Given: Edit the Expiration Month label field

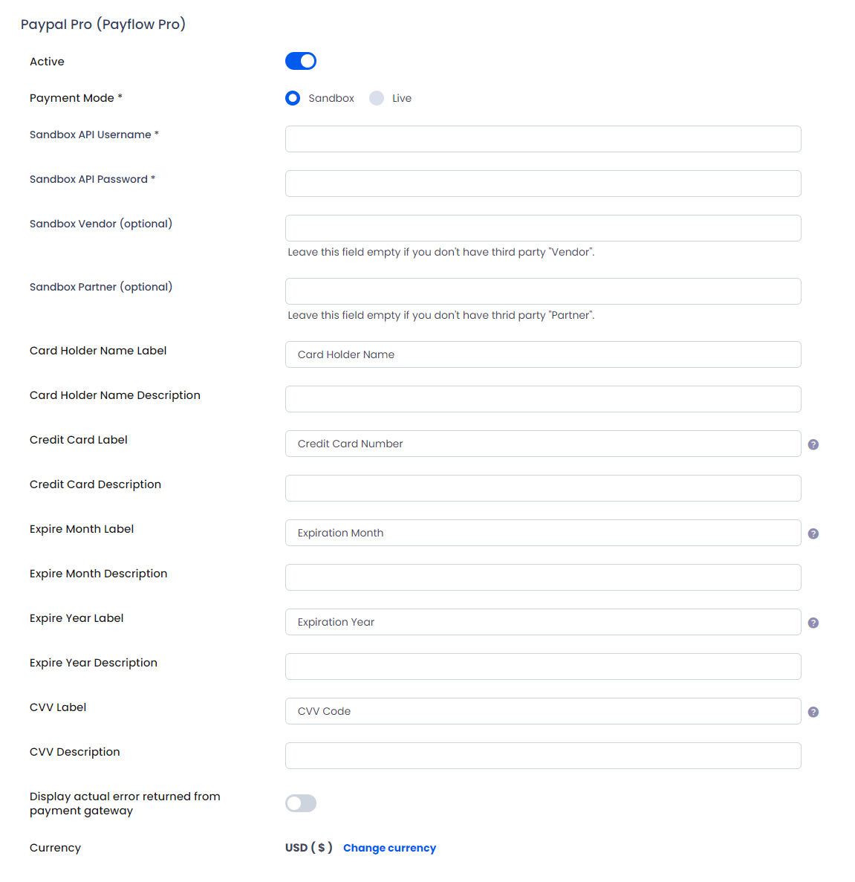Looking at the screenshot, I should pyautogui.click(x=543, y=533).
